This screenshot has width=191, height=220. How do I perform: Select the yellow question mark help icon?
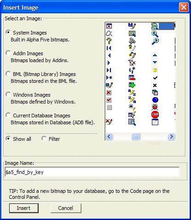(109, 41)
